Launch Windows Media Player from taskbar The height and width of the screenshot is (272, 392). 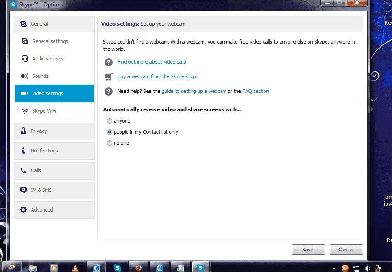[54, 268]
